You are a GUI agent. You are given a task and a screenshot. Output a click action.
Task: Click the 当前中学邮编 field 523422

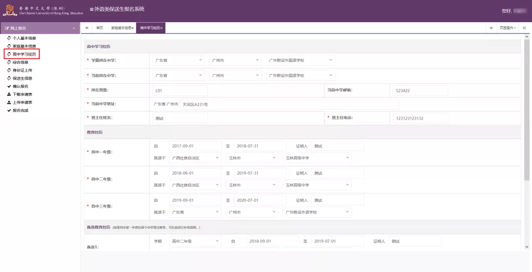point(420,91)
